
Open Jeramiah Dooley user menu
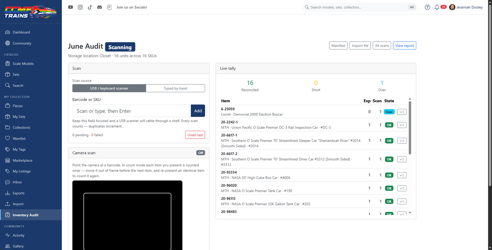coord(466,7)
